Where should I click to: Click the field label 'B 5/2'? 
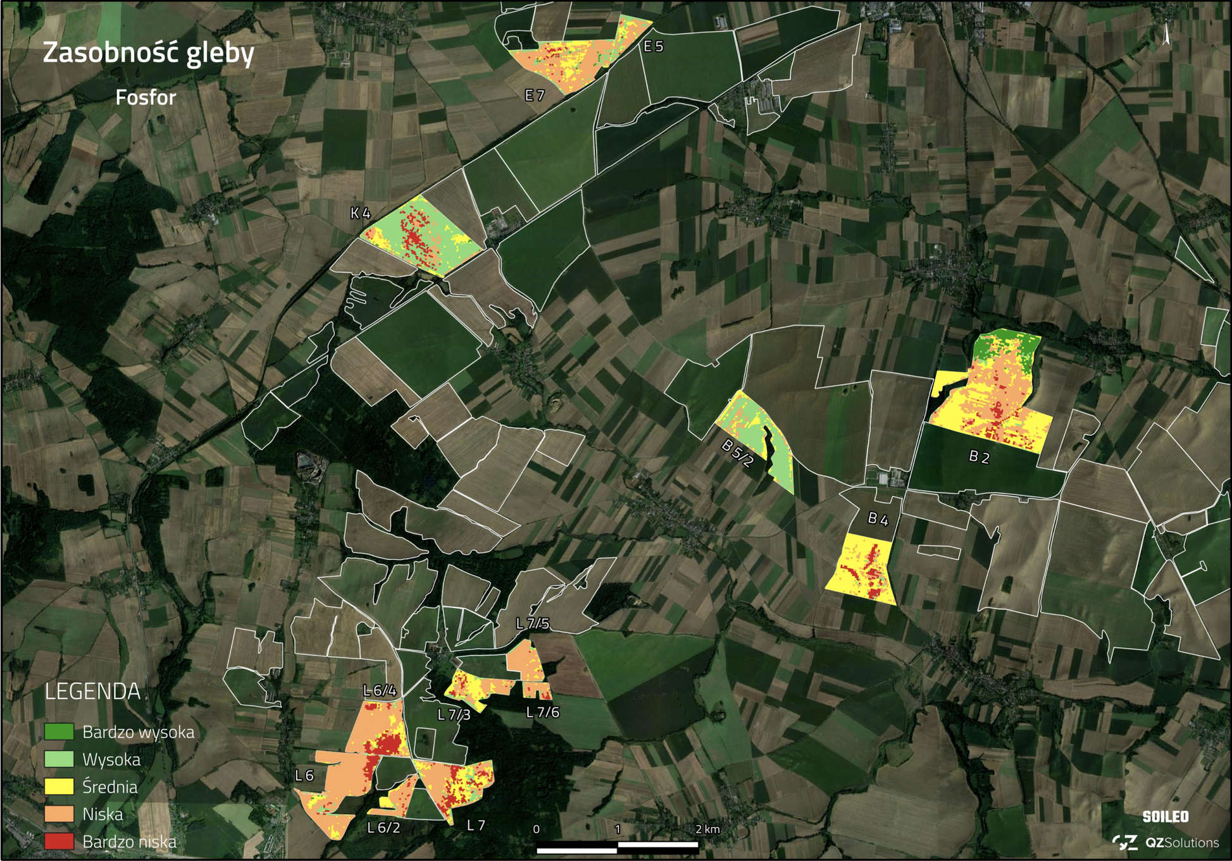pos(738,453)
